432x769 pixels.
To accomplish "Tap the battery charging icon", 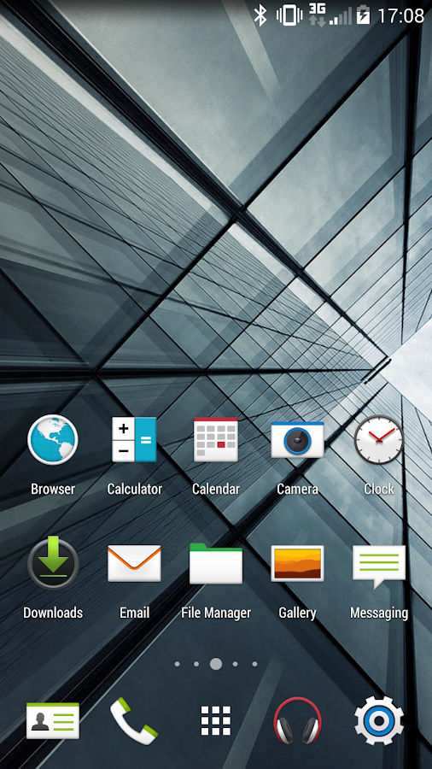I will tap(364, 15).
